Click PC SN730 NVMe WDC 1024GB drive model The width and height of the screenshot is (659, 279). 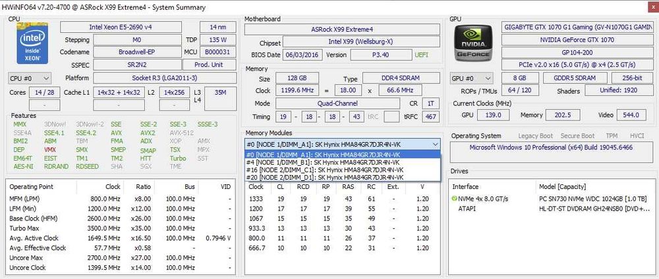[593, 199]
